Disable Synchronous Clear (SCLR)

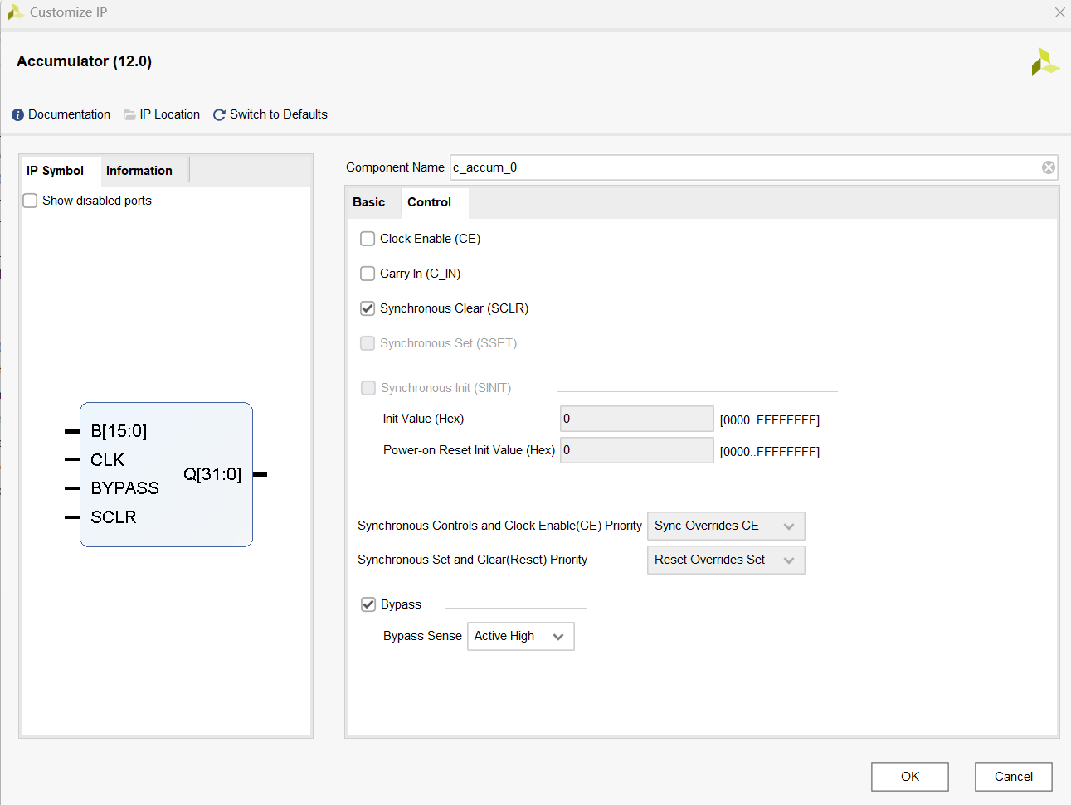[x=368, y=308]
